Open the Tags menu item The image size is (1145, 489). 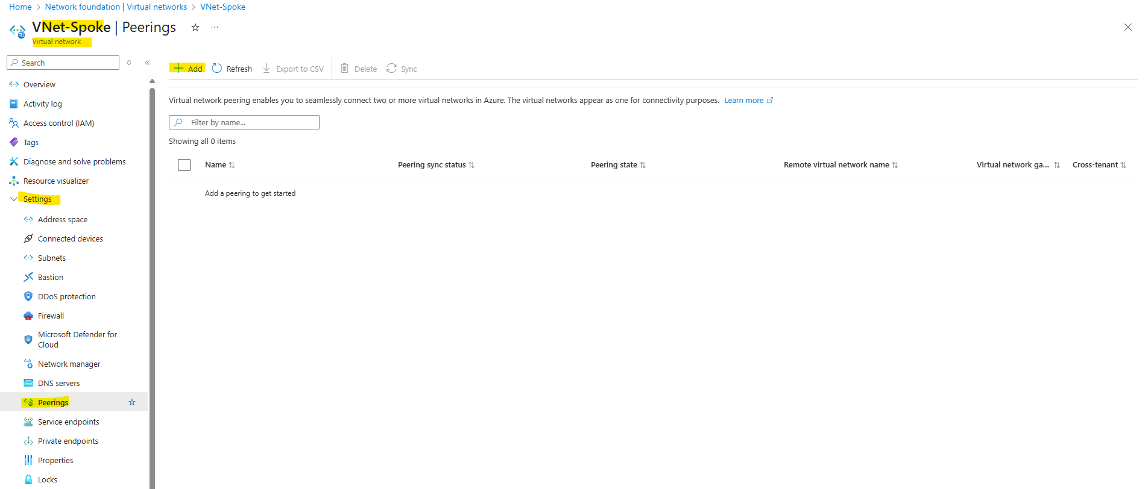tap(74, 142)
